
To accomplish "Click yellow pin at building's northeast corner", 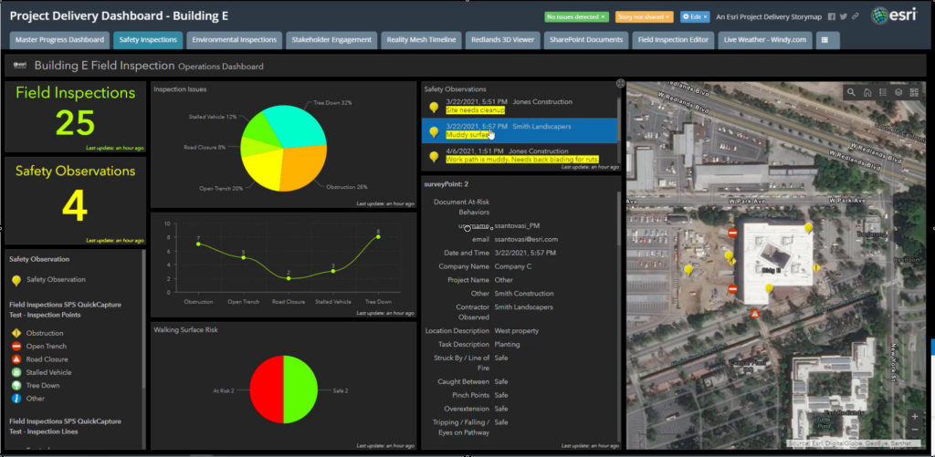I will pos(808,228).
